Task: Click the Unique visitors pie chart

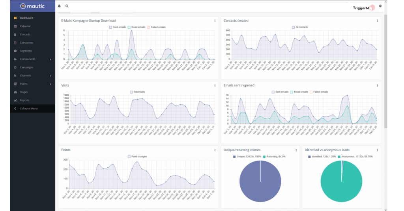Action: (x=260, y=182)
